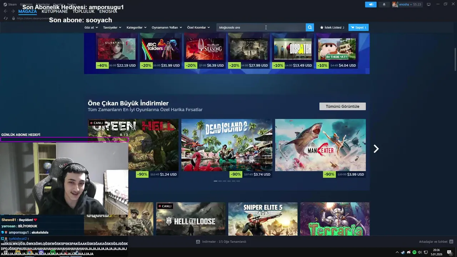Open the Silksong deal
This screenshot has height=257, width=457.
coord(205,49)
